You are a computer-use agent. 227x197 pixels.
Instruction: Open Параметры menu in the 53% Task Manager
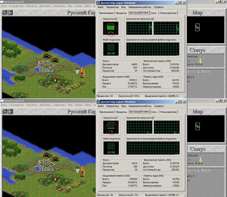(112, 7)
